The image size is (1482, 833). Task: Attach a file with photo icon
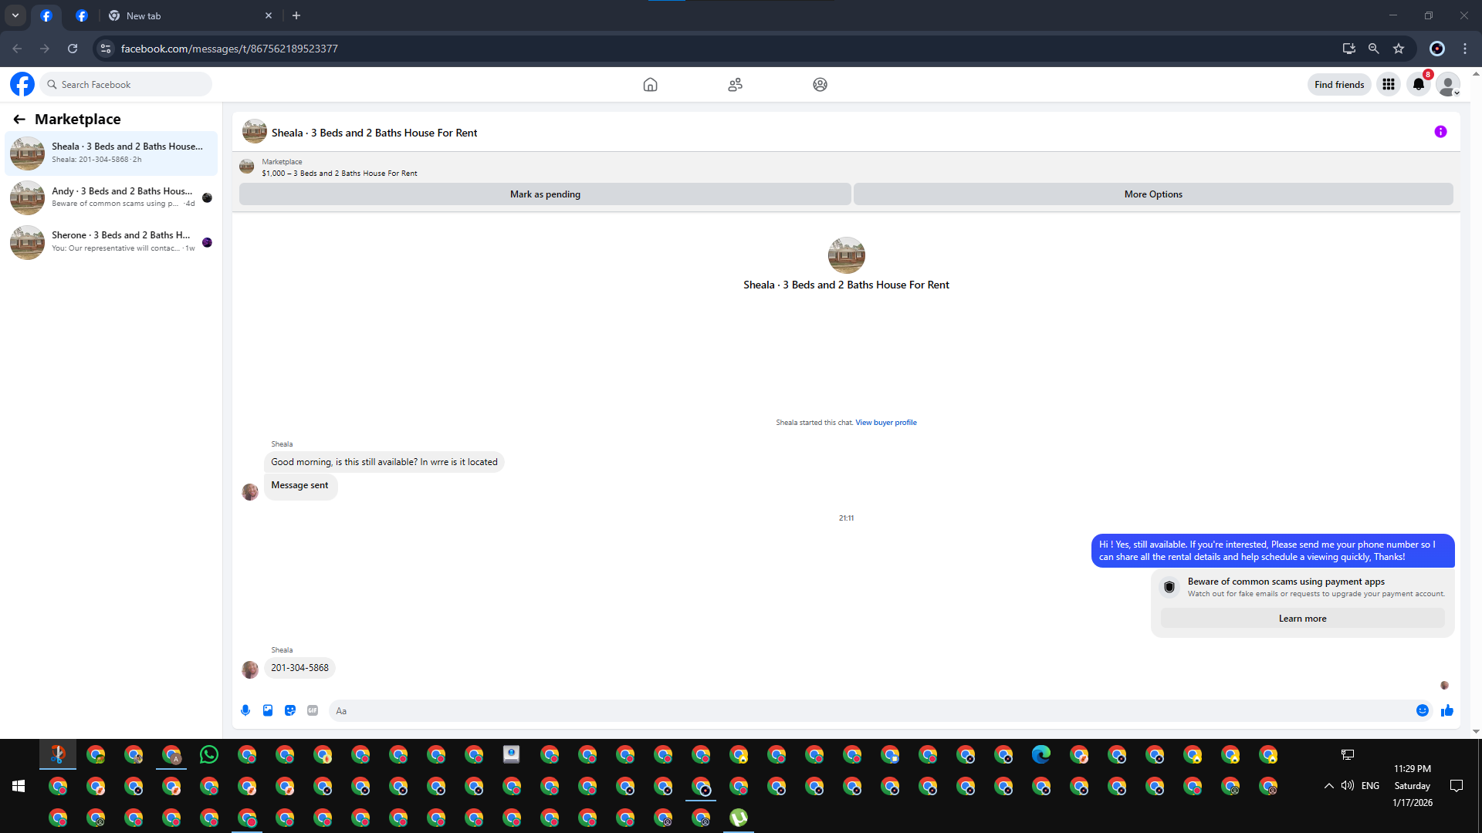click(x=268, y=710)
